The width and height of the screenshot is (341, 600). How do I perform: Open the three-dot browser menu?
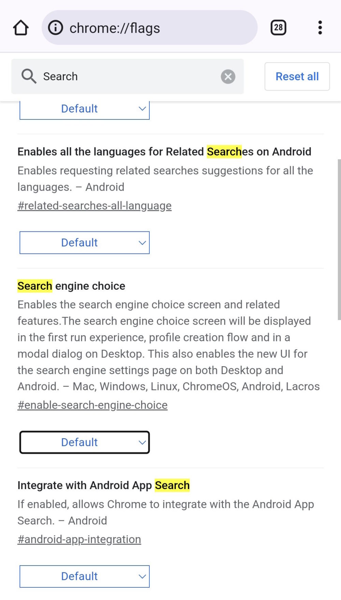click(320, 27)
